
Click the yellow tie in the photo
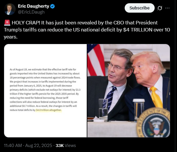[156, 97]
